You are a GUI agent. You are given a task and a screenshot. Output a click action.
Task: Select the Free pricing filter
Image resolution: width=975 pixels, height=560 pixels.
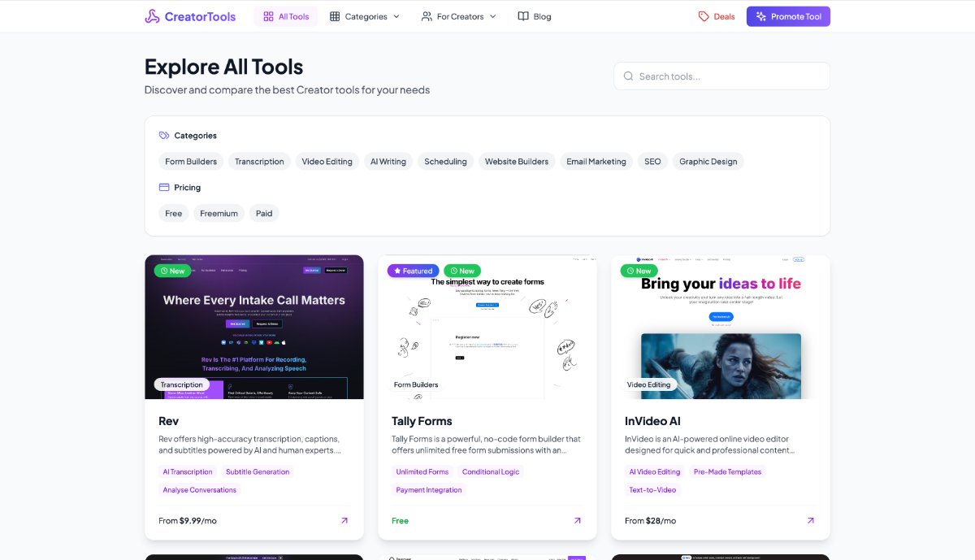pos(174,214)
